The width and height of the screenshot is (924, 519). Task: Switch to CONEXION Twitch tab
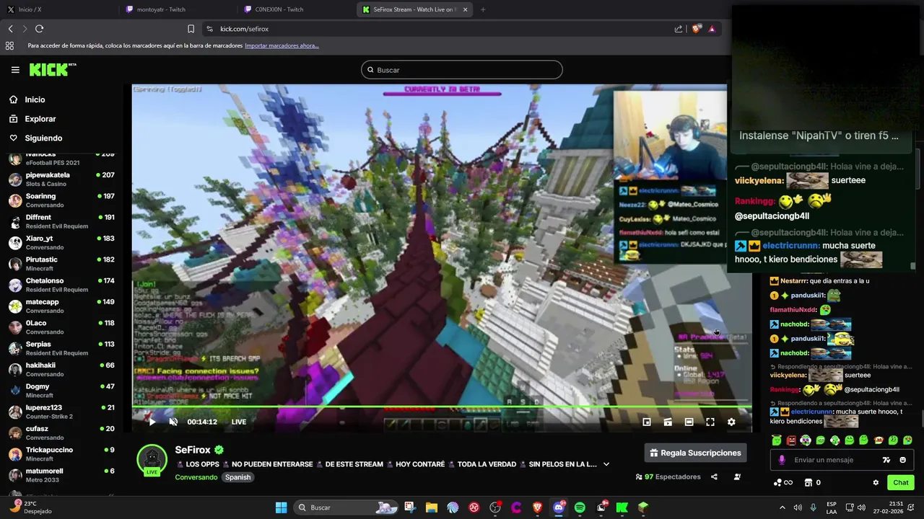pos(296,9)
